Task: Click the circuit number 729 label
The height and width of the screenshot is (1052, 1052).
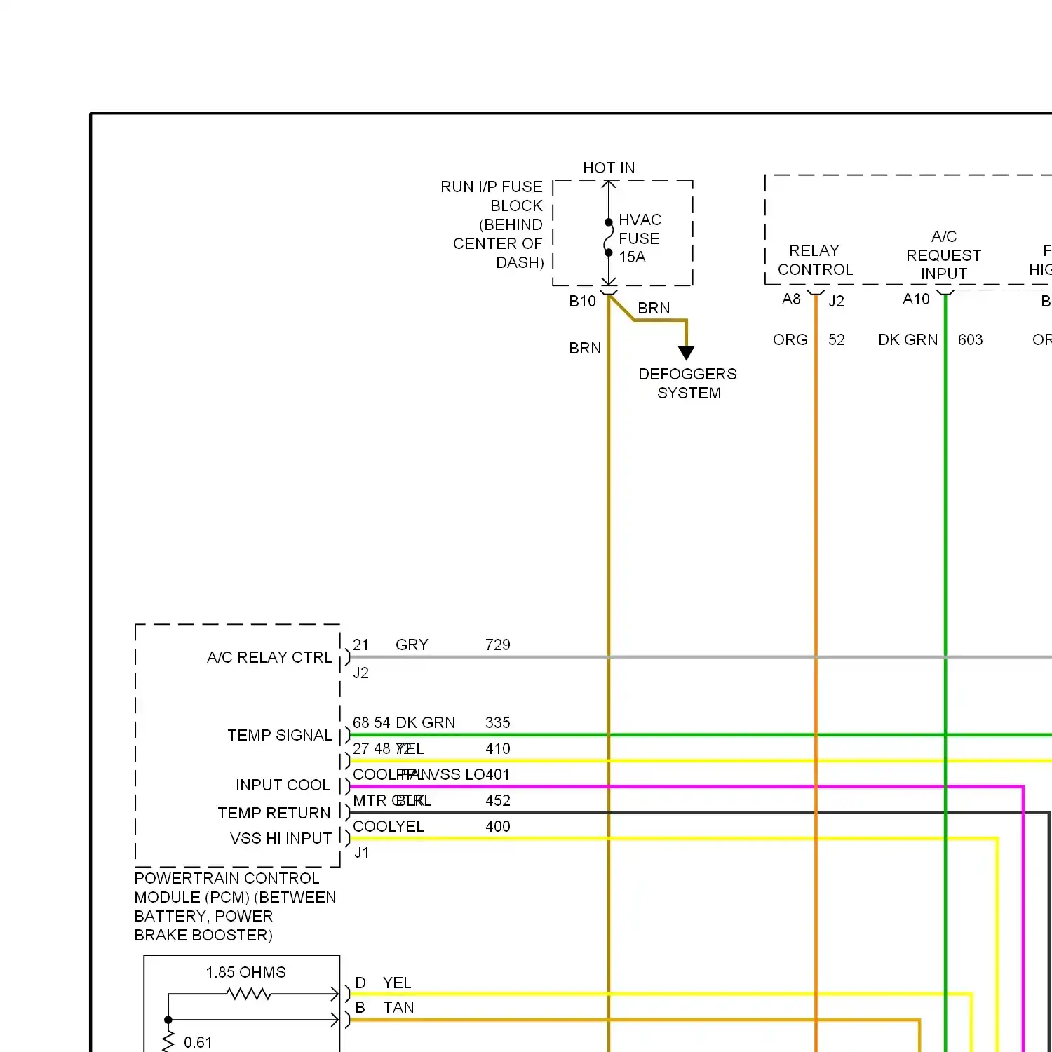Action: [498, 645]
